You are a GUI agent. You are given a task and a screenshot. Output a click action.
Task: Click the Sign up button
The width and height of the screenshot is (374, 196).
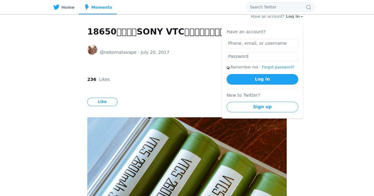point(262,107)
